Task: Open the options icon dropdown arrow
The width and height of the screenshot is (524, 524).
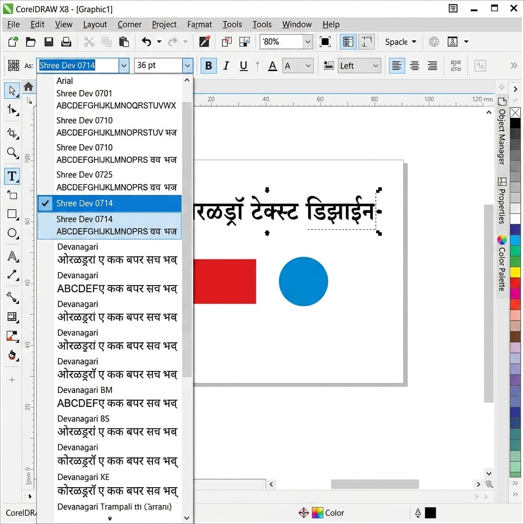Action: click(466, 42)
